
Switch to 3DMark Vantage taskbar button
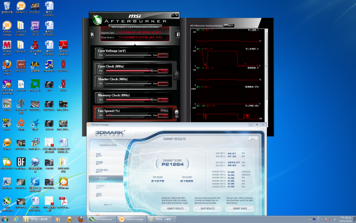coord(132,219)
